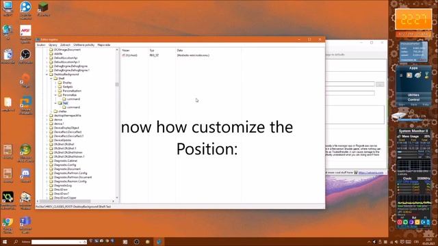Click the tree scroll-down arrow

117,197
